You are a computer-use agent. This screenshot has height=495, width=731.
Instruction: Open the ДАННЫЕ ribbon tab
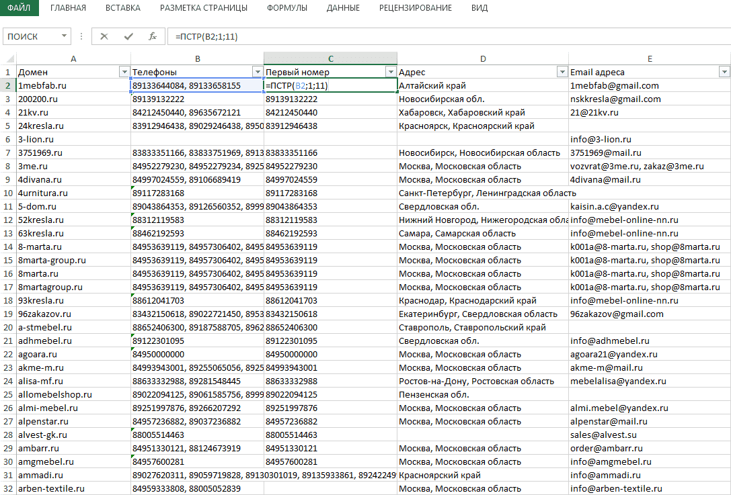343,8
